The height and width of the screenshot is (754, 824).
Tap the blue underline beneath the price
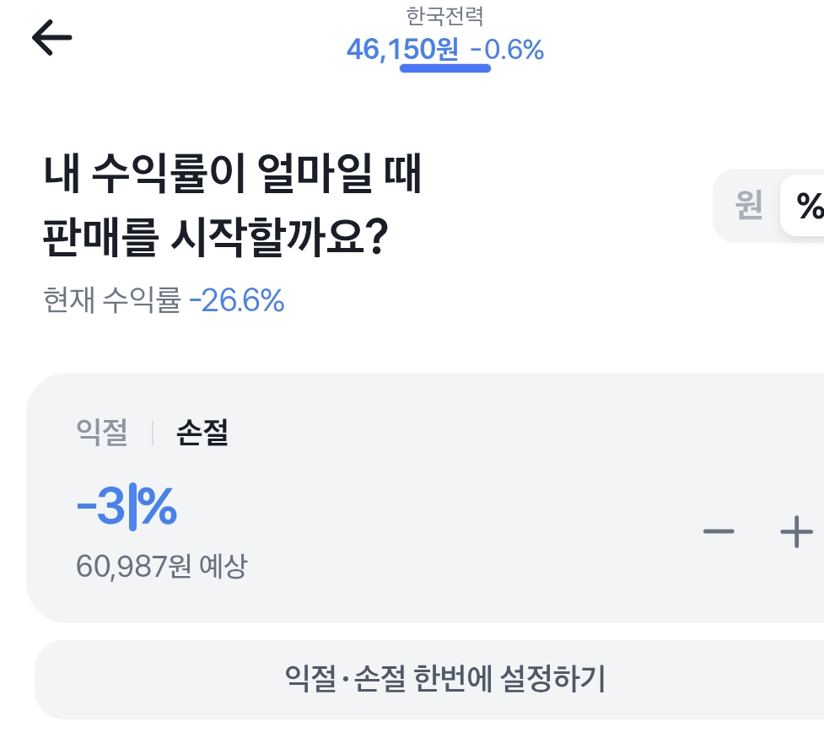pyautogui.click(x=444, y=68)
